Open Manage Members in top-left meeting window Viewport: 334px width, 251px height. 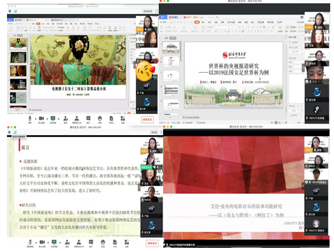pyautogui.click(x=77, y=119)
